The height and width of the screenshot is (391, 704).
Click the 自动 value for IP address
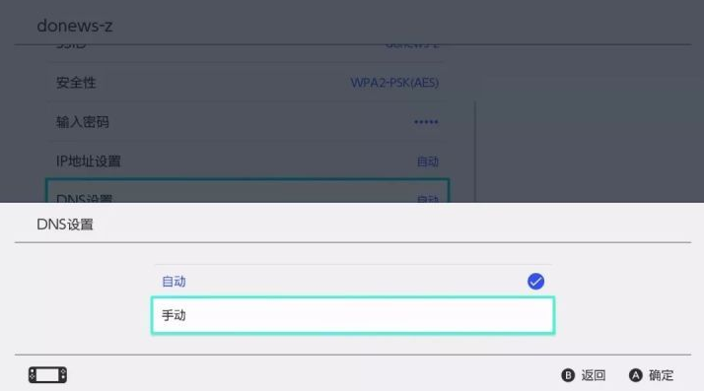(x=428, y=162)
